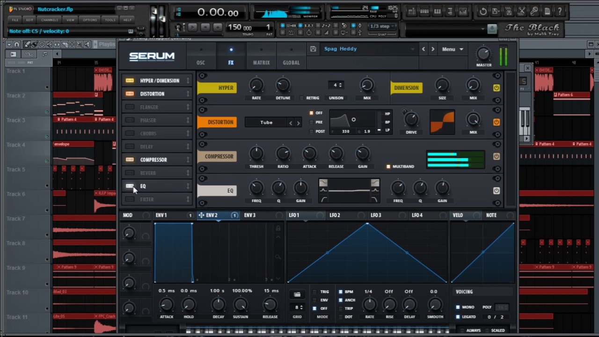Click the undo history icon

pos(483,11)
